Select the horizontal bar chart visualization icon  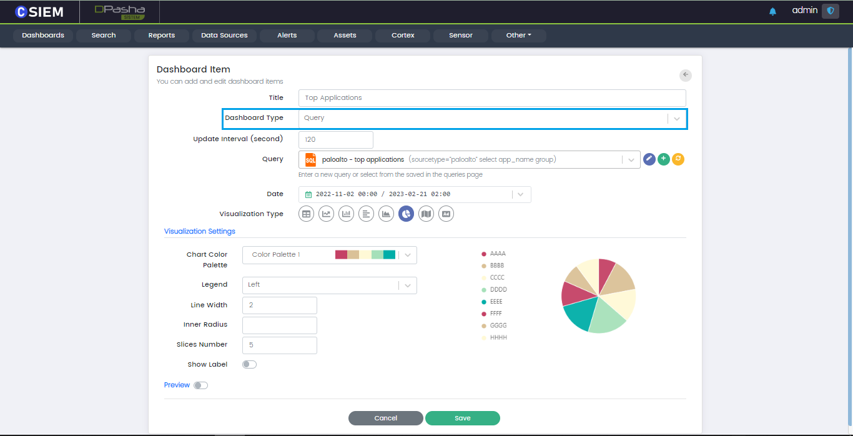(x=366, y=214)
